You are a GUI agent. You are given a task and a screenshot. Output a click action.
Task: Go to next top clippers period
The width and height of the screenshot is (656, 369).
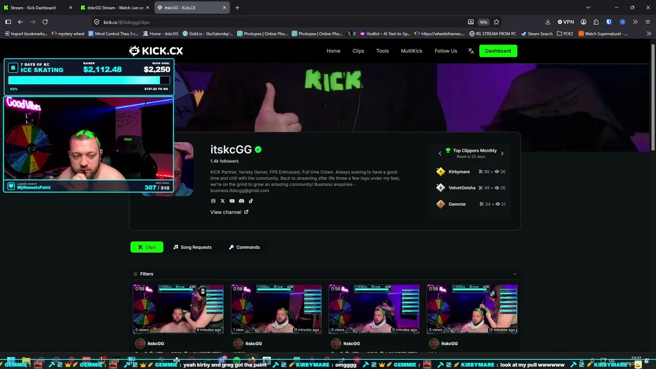tap(502, 153)
